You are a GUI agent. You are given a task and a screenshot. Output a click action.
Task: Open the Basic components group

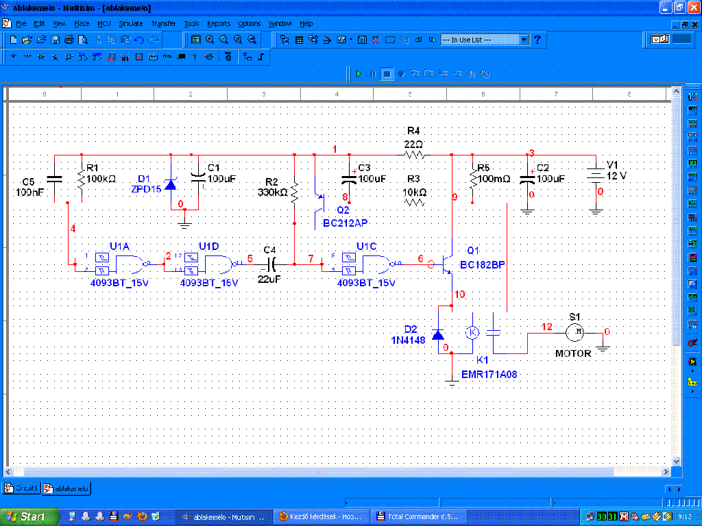(27, 57)
